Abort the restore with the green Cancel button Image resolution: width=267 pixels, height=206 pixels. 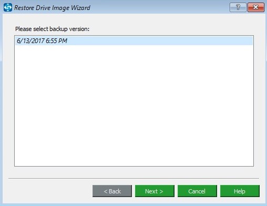coord(197,191)
